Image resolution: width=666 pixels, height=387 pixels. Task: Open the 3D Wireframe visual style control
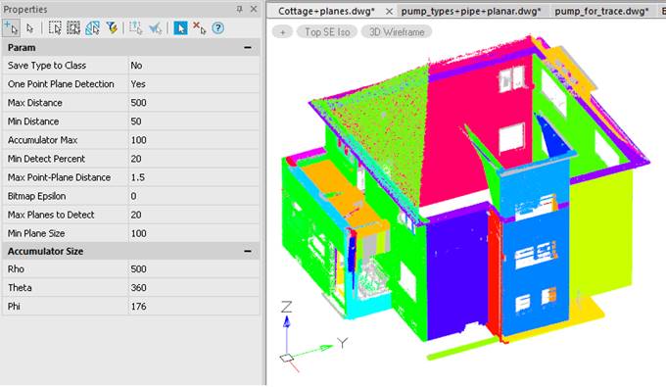click(397, 32)
